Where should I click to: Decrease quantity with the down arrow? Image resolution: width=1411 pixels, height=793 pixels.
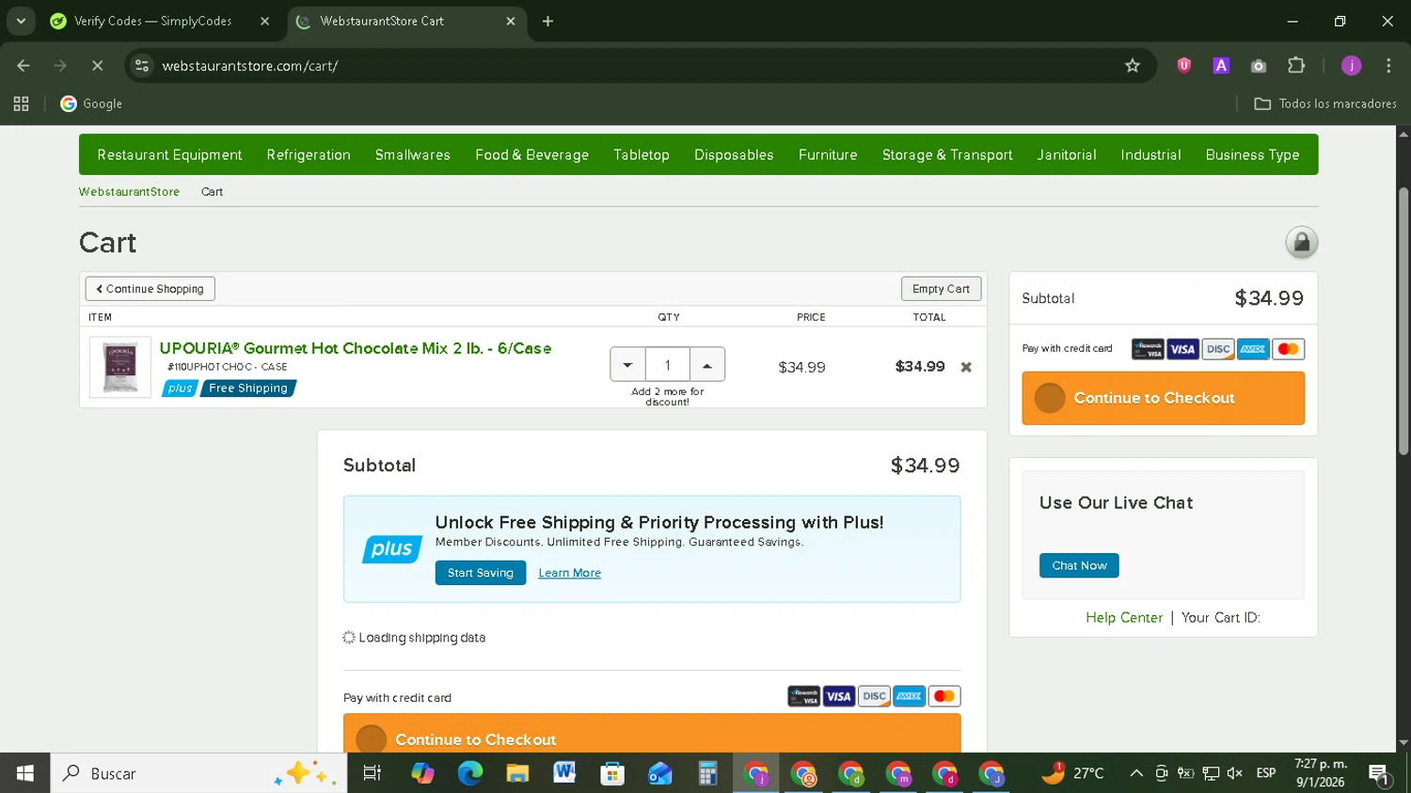[627, 365]
